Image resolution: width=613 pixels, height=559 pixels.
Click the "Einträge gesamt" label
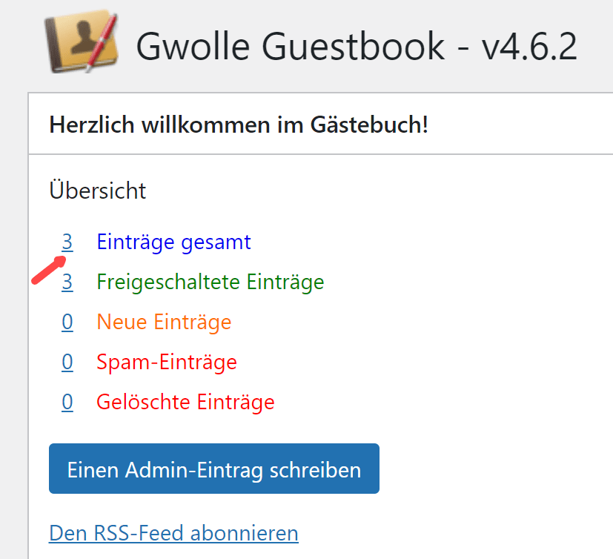coord(173,242)
